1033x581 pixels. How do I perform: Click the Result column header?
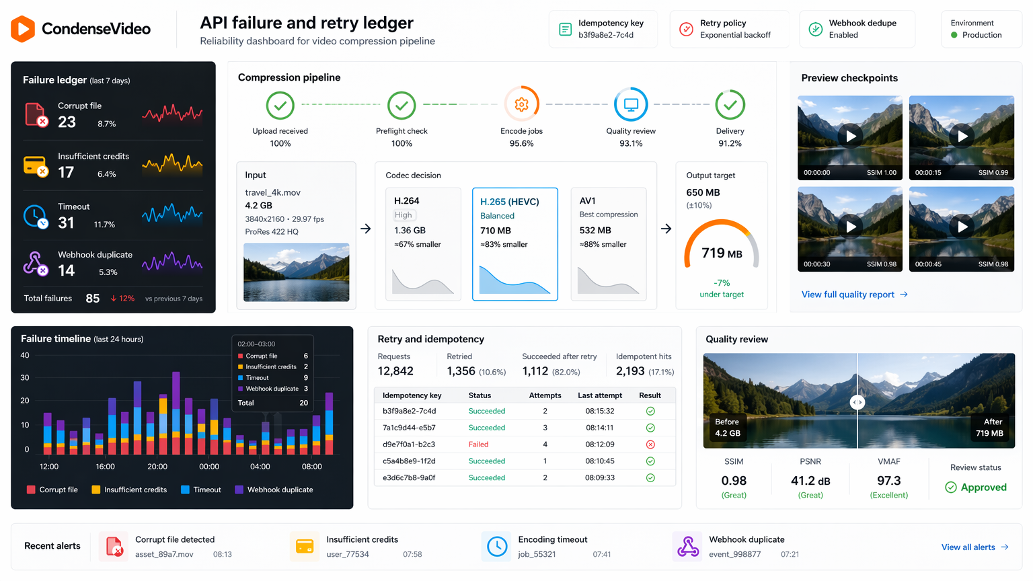click(650, 395)
